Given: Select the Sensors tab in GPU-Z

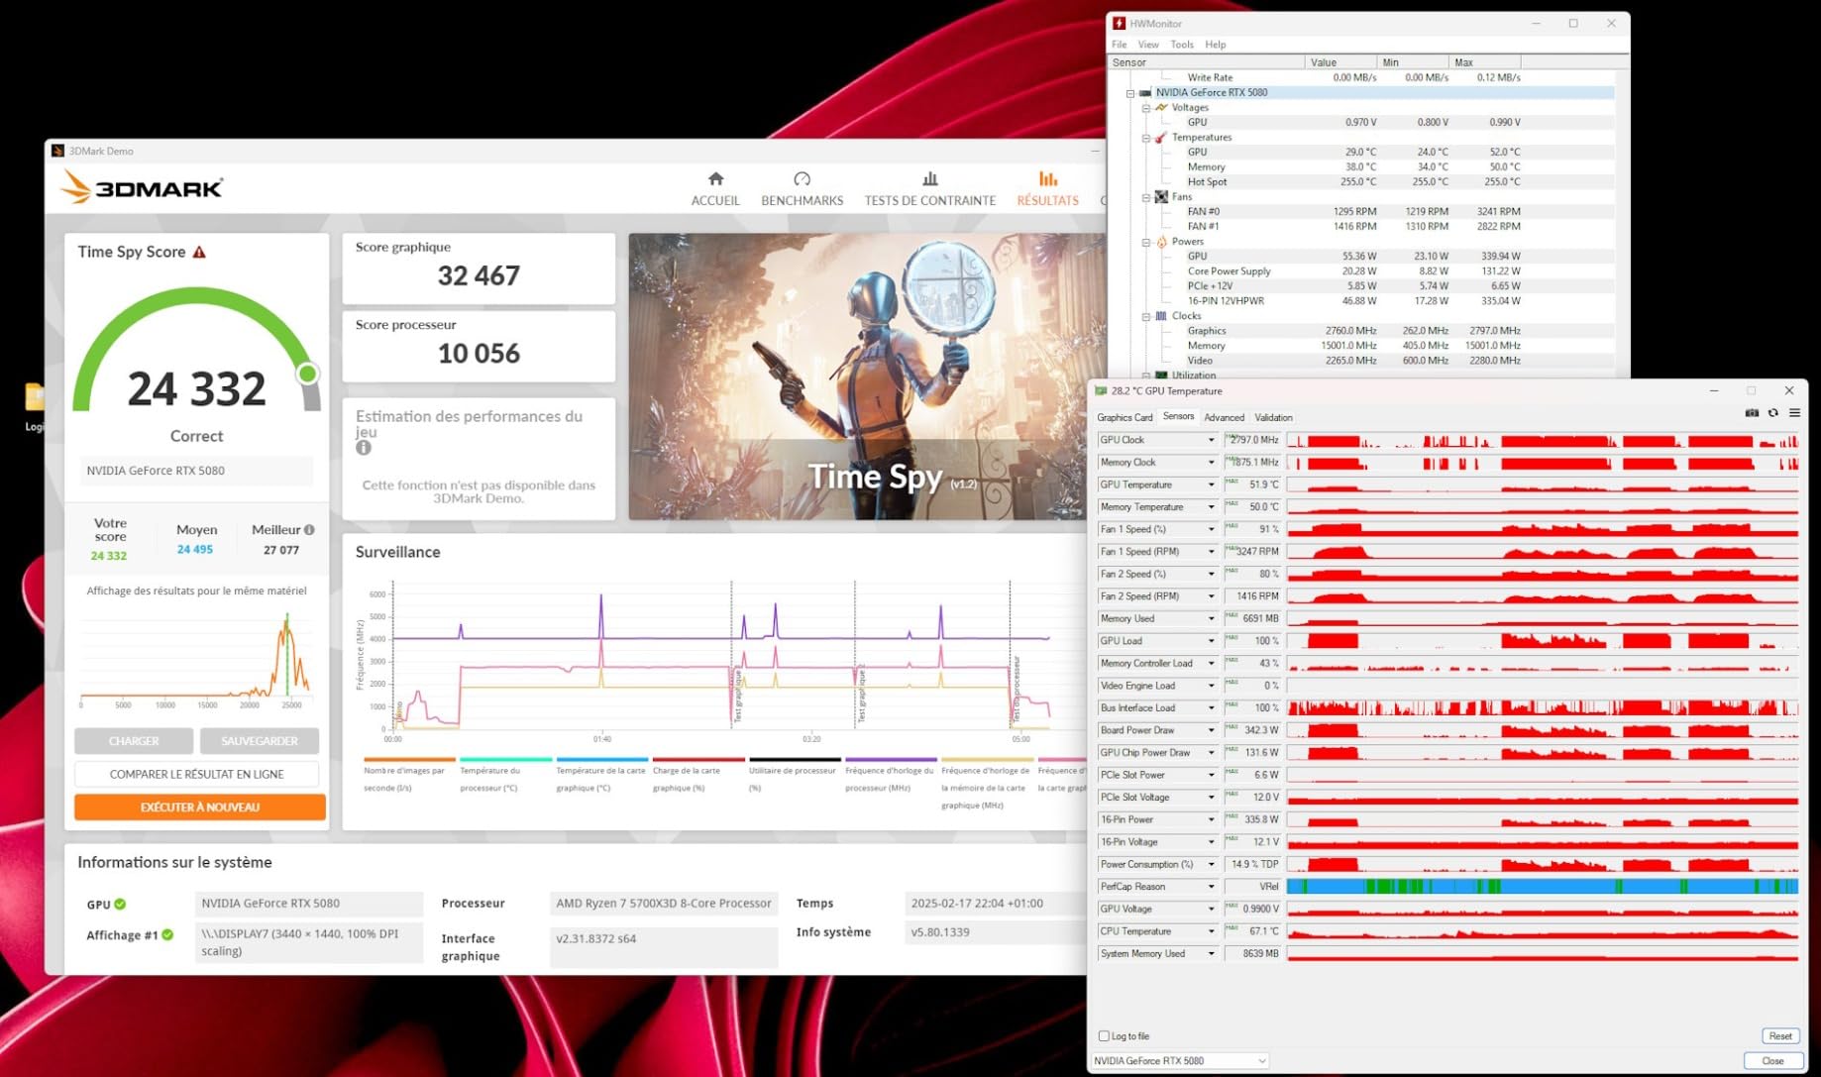Looking at the screenshot, I should click(x=1178, y=417).
